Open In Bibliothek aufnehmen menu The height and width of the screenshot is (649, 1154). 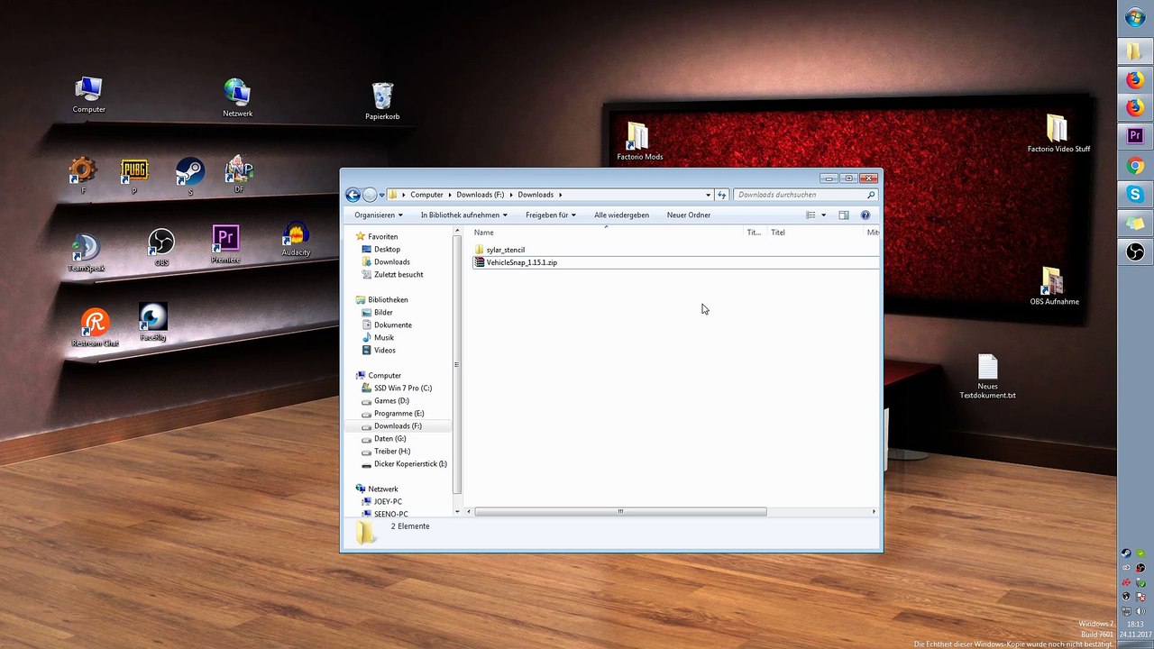point(464,215)
